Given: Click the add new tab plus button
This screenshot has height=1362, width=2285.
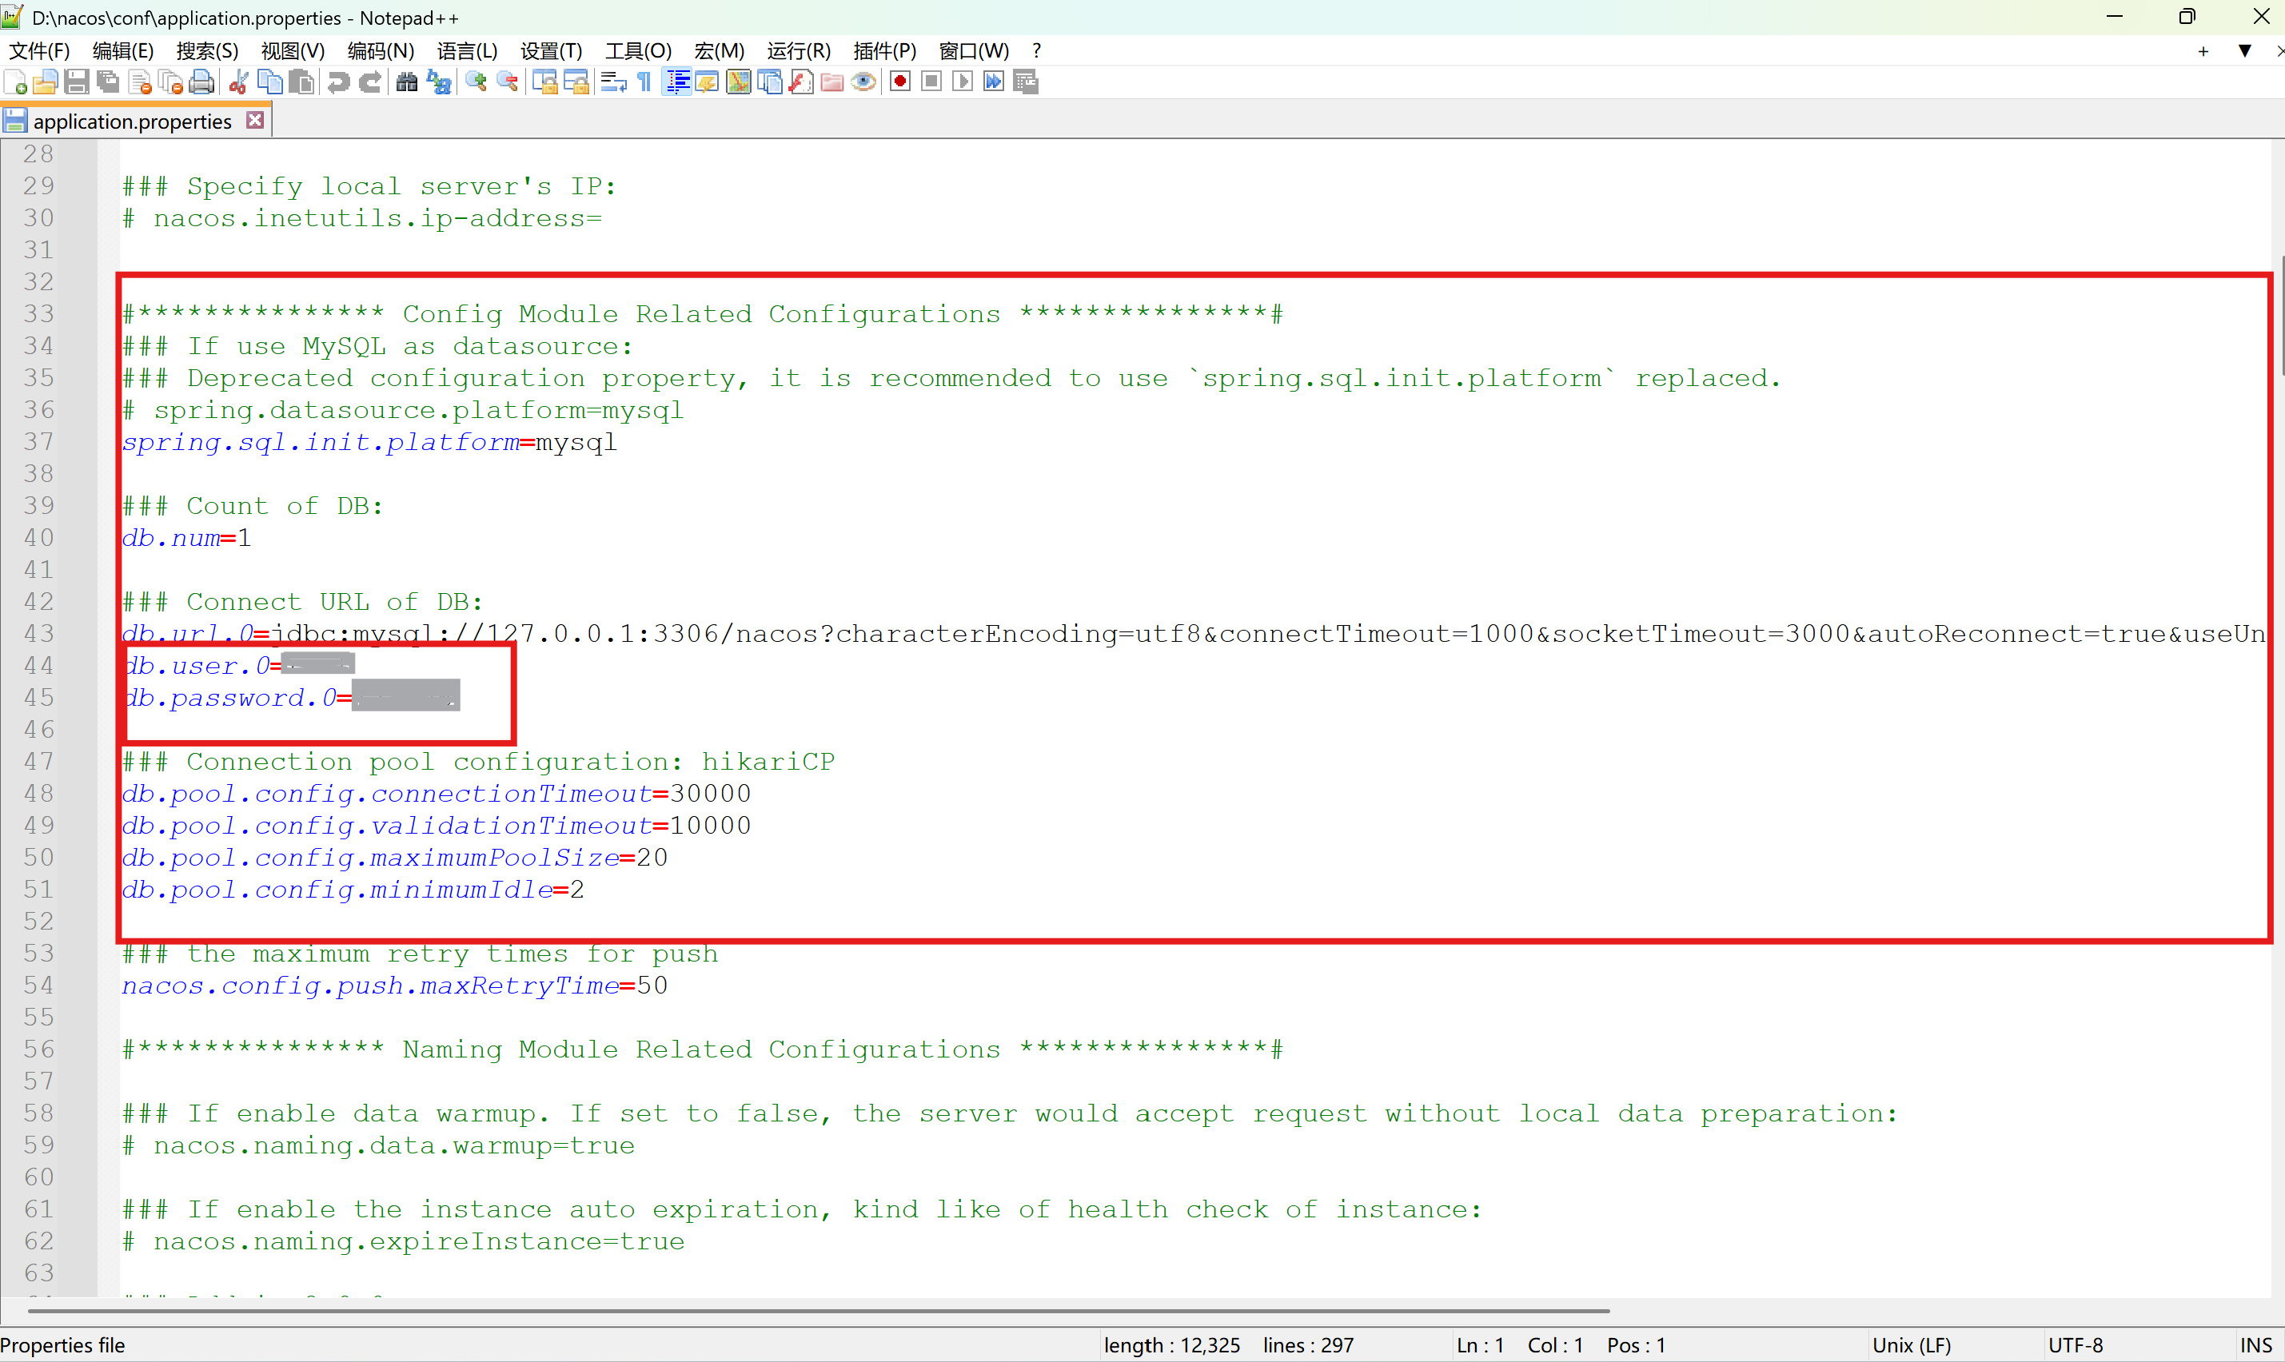Looking at the screenshot, I should (x=2203, y=50).
